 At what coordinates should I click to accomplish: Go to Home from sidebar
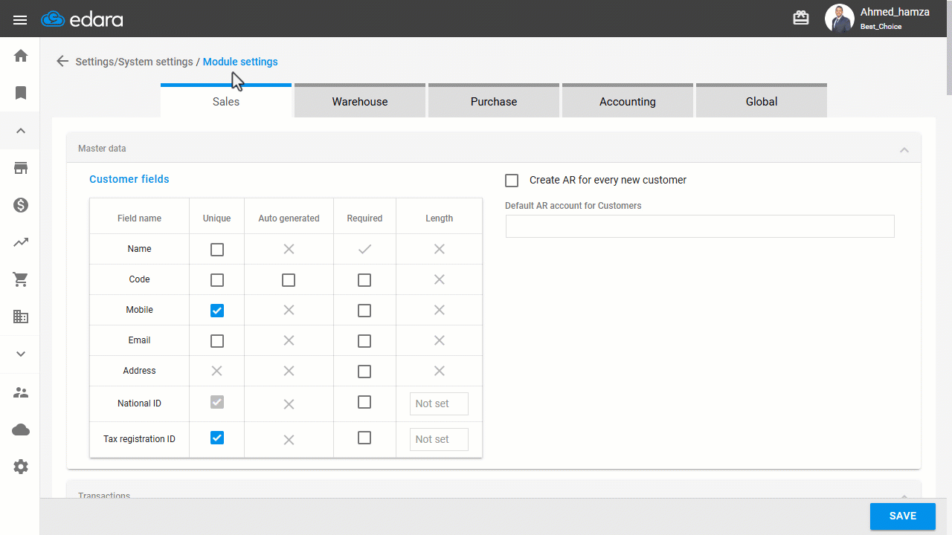click(x=21, y=56)
